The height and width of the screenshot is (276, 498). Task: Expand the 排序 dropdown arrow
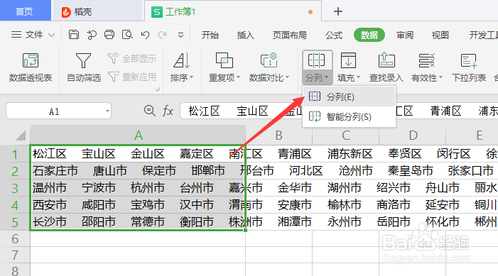(192, 77)
